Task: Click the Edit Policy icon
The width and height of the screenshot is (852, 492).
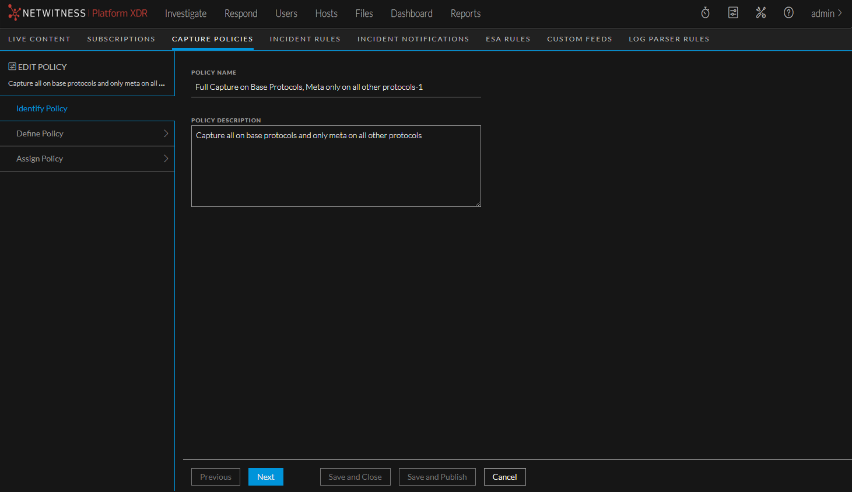Action: [12, 66]
